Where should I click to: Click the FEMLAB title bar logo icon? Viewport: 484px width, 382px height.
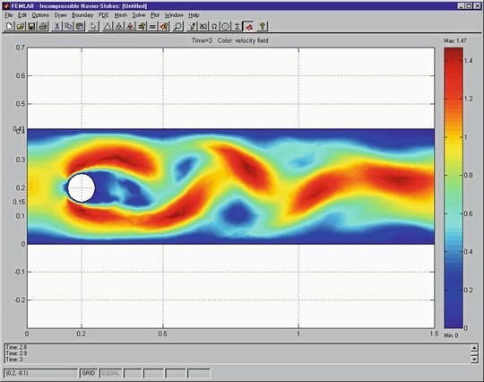pyautogui.click(x=6, y=6)
